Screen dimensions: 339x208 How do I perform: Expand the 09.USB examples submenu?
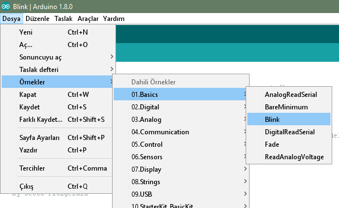pyautogui.click(x=181, y=194)
